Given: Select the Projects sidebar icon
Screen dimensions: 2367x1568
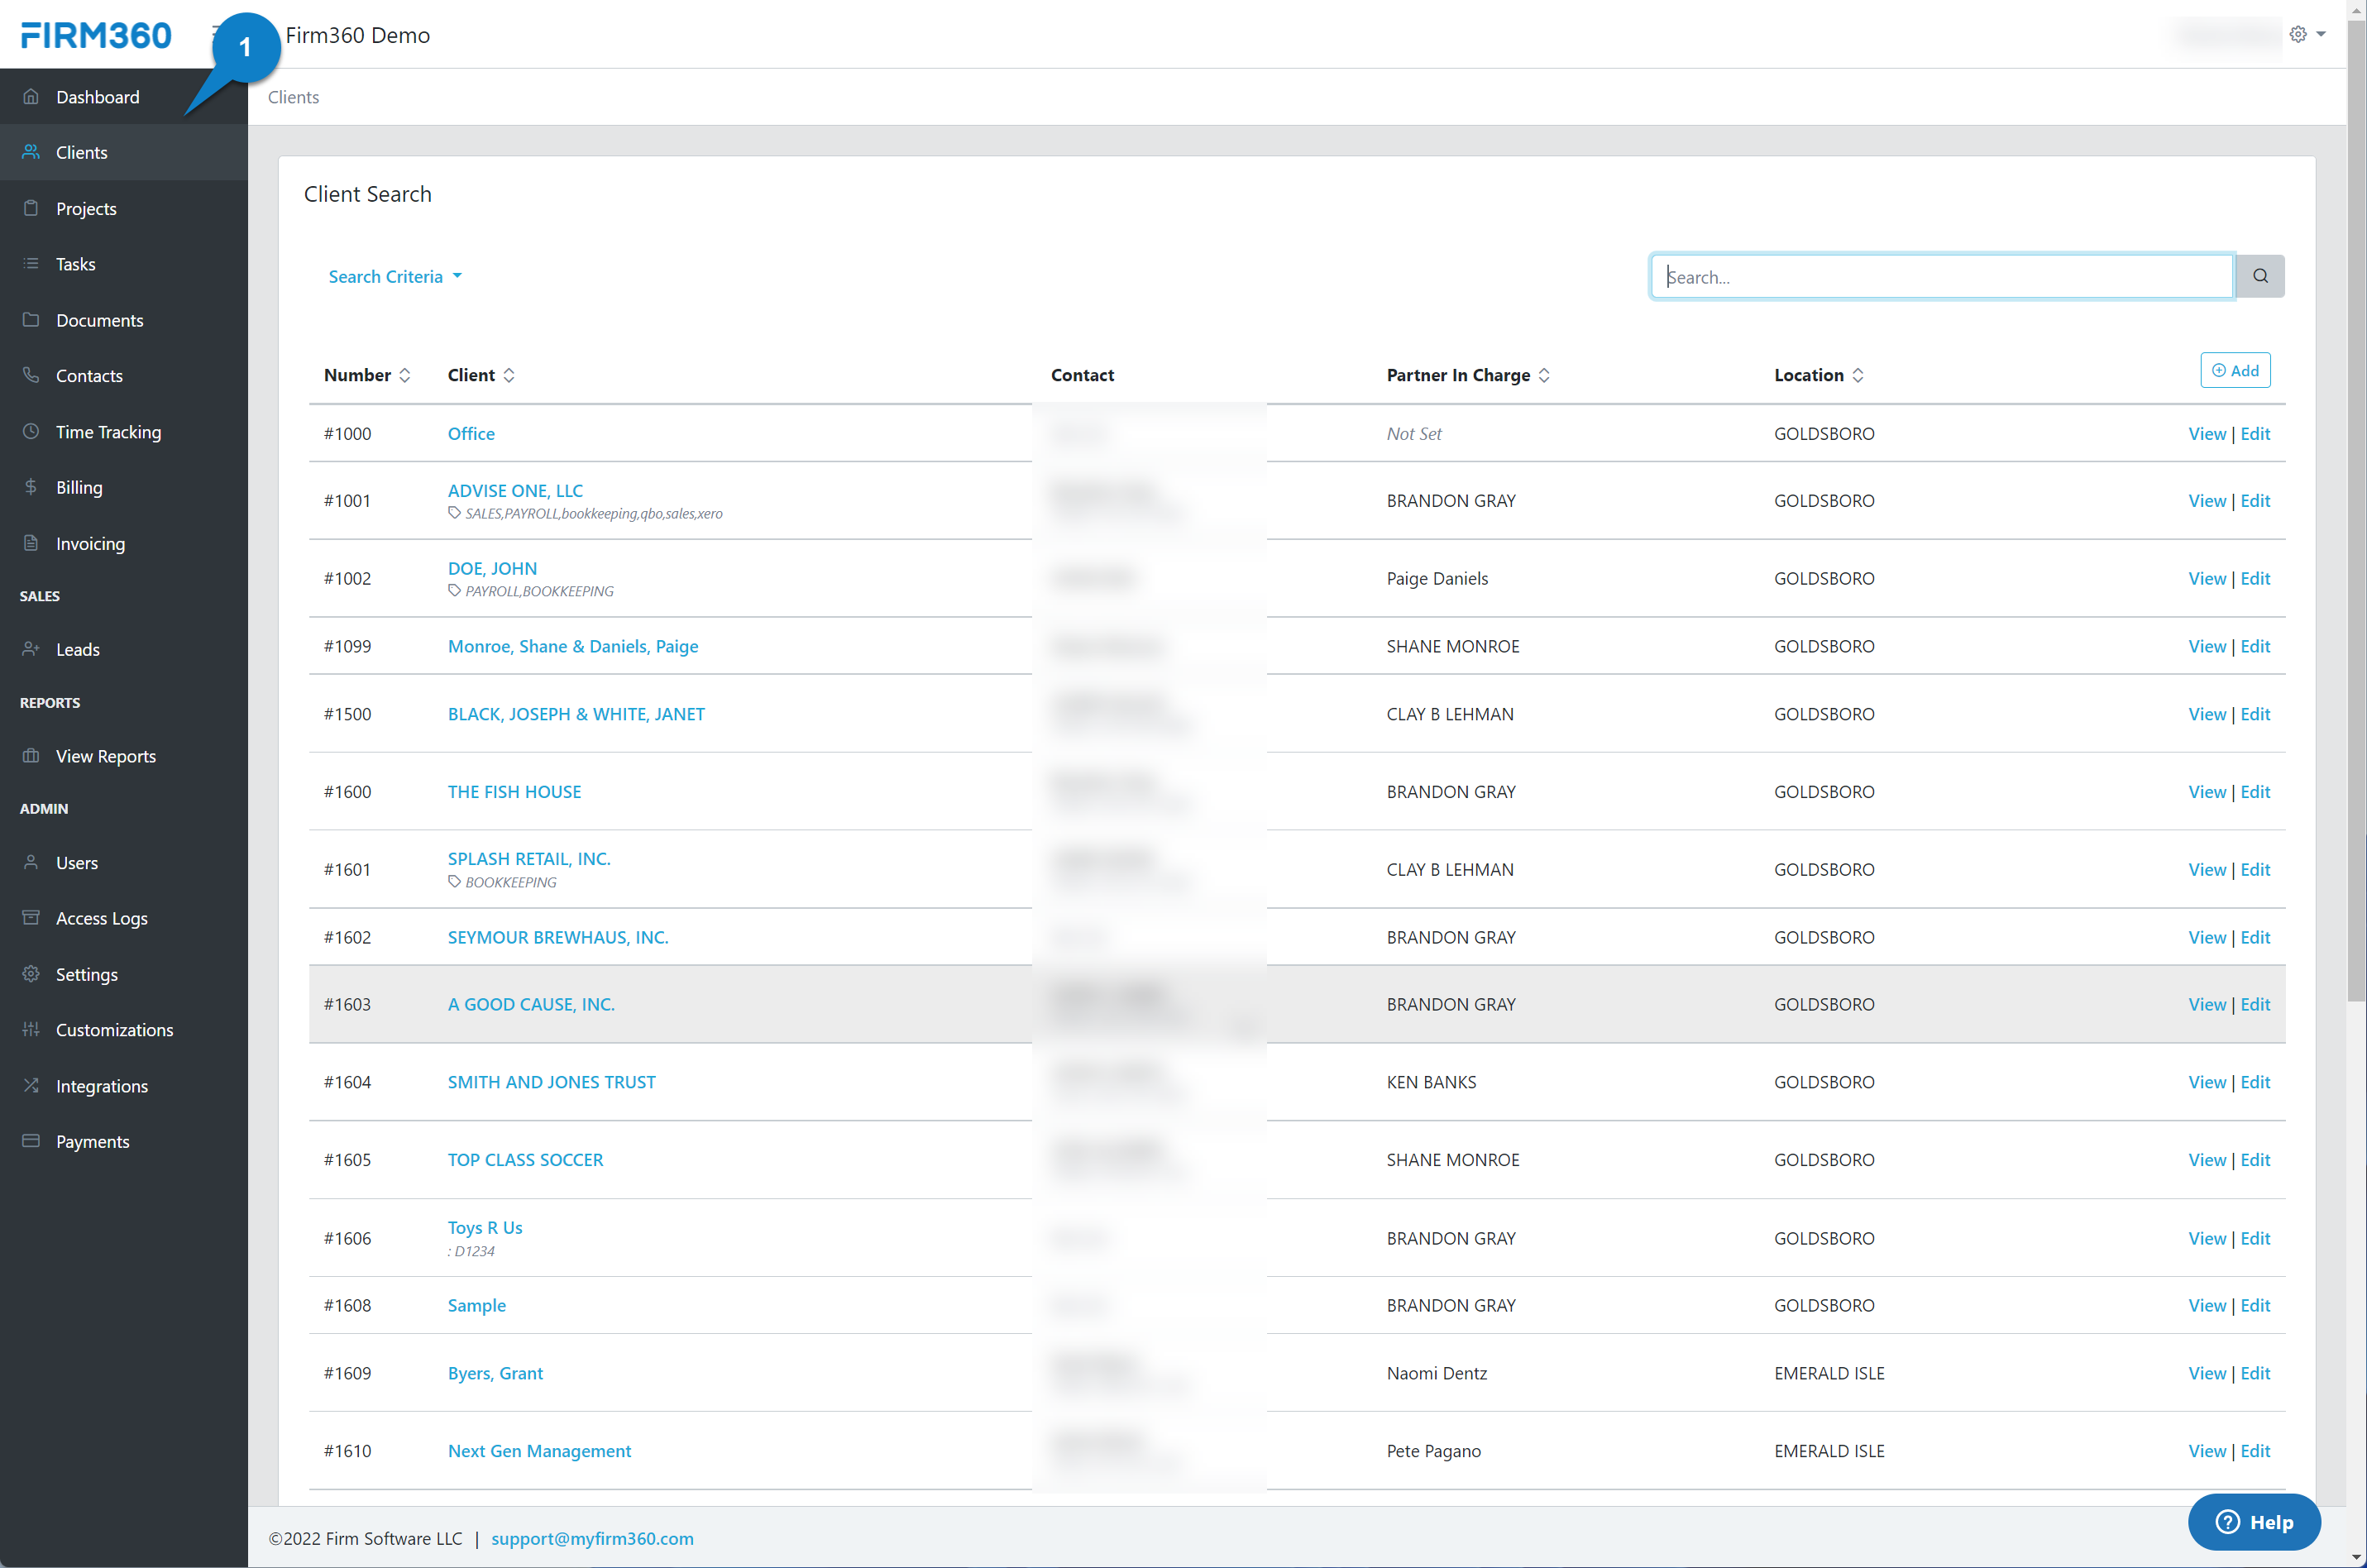Looking at the screenshot, I should point(31,208).
